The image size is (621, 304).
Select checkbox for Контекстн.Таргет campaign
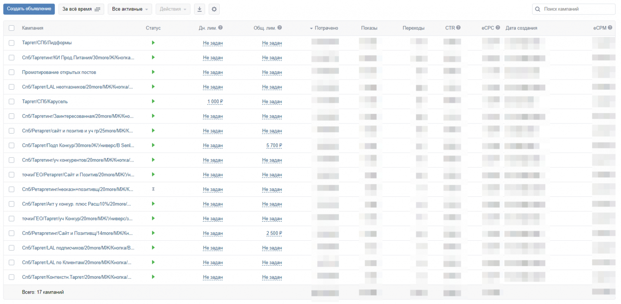12,277
